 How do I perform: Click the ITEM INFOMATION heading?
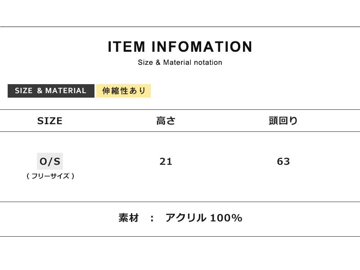click(x=180, y=47)
